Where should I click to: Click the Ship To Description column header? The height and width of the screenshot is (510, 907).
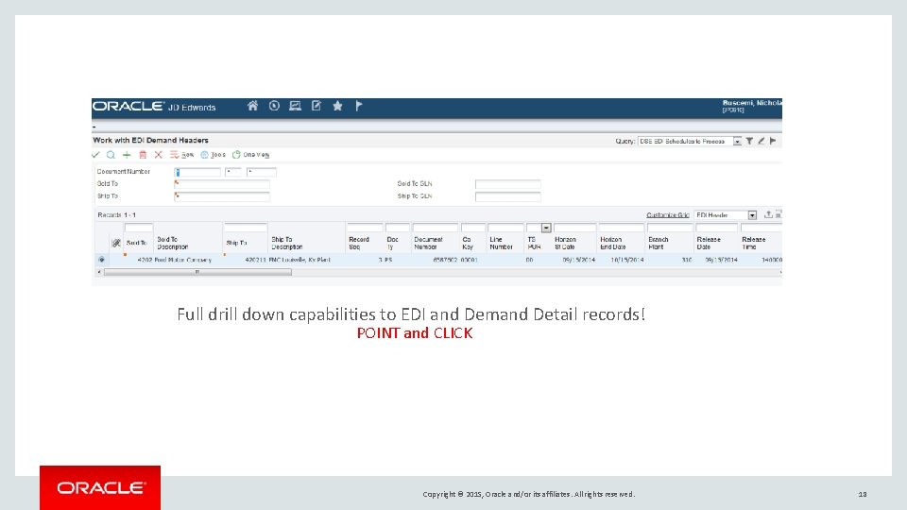click(x=287, y=243)
